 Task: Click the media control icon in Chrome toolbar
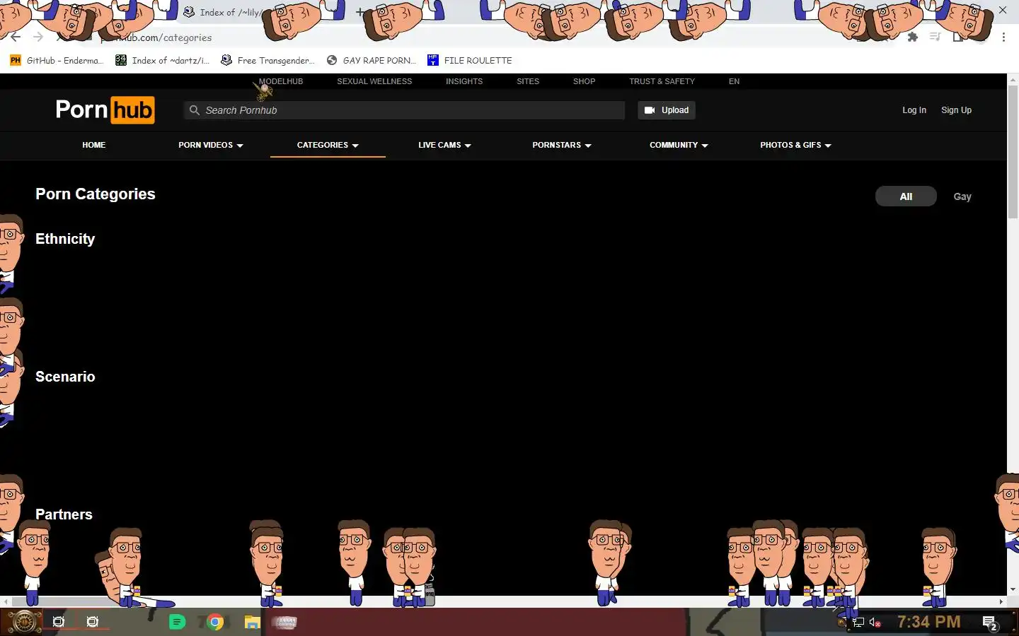tap(935, 37)
